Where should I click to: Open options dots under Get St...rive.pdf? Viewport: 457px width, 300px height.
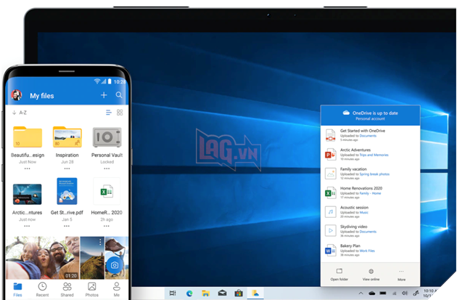pos(67,226)
